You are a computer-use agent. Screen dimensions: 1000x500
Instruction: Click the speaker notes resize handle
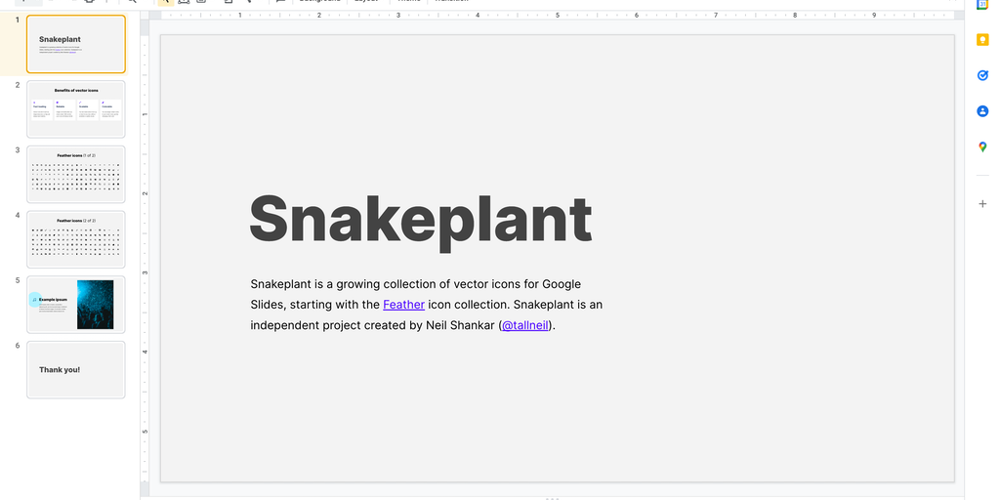click(553, 498)
